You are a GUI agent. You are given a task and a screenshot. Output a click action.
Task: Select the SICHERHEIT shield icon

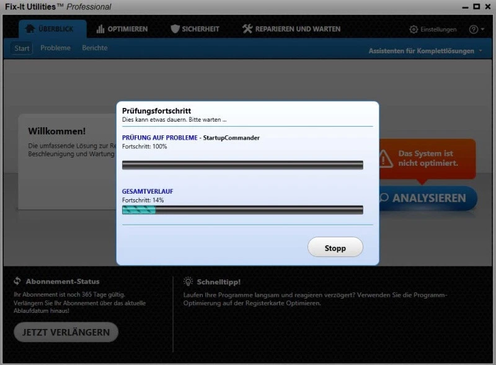174,29
